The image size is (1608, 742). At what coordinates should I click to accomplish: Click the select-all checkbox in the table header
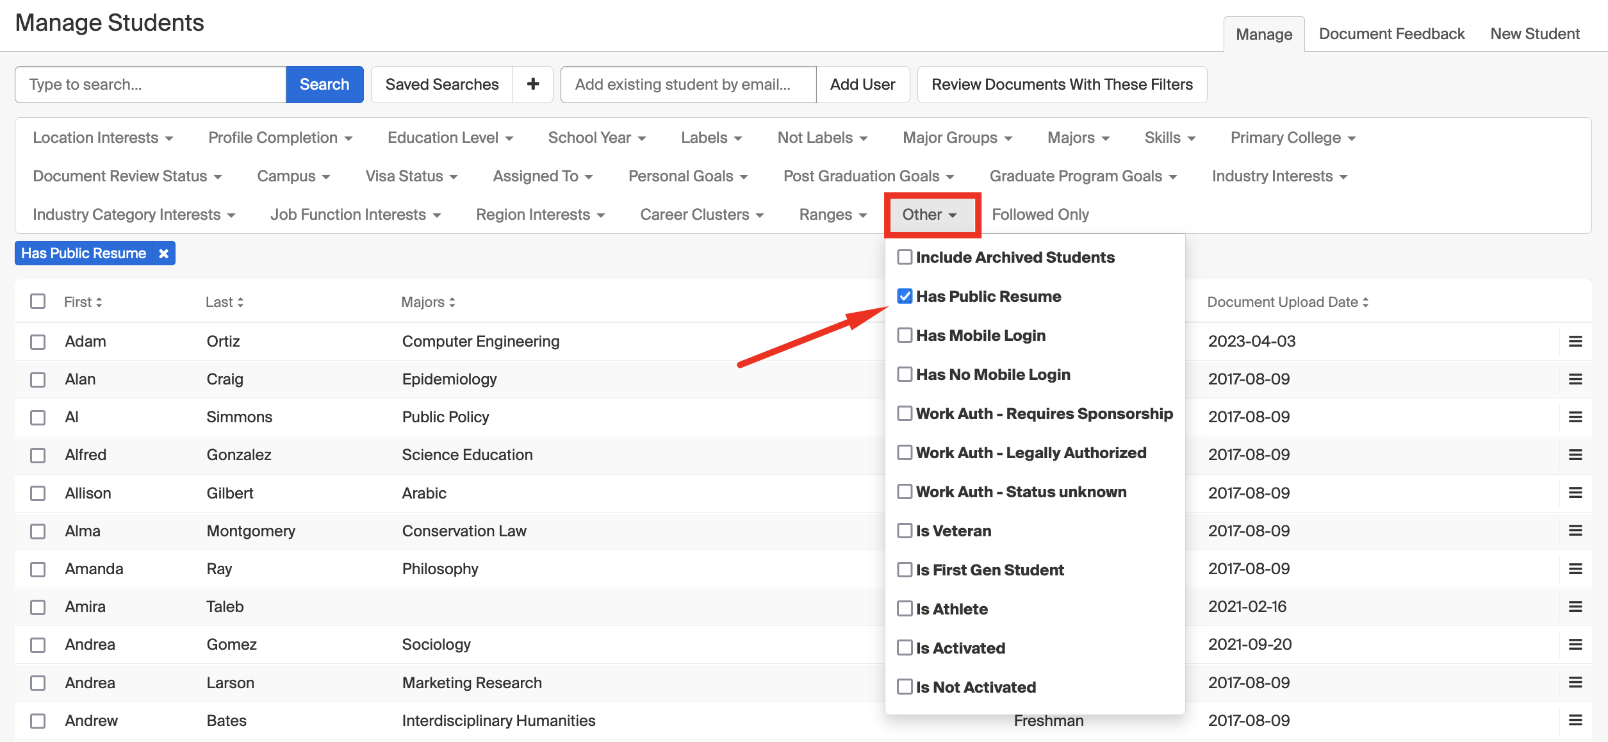click(37, 301)
